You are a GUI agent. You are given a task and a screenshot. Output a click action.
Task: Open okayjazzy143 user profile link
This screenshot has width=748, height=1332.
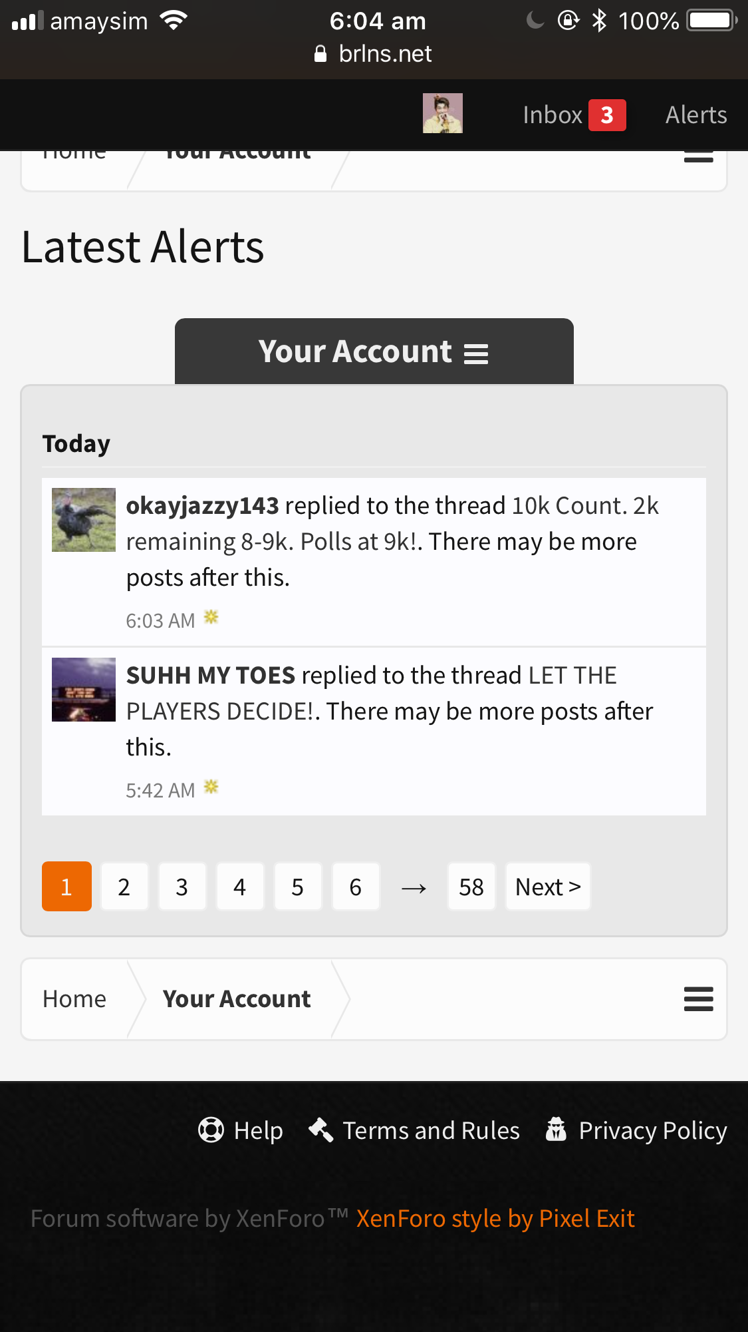tap(203, 506)
